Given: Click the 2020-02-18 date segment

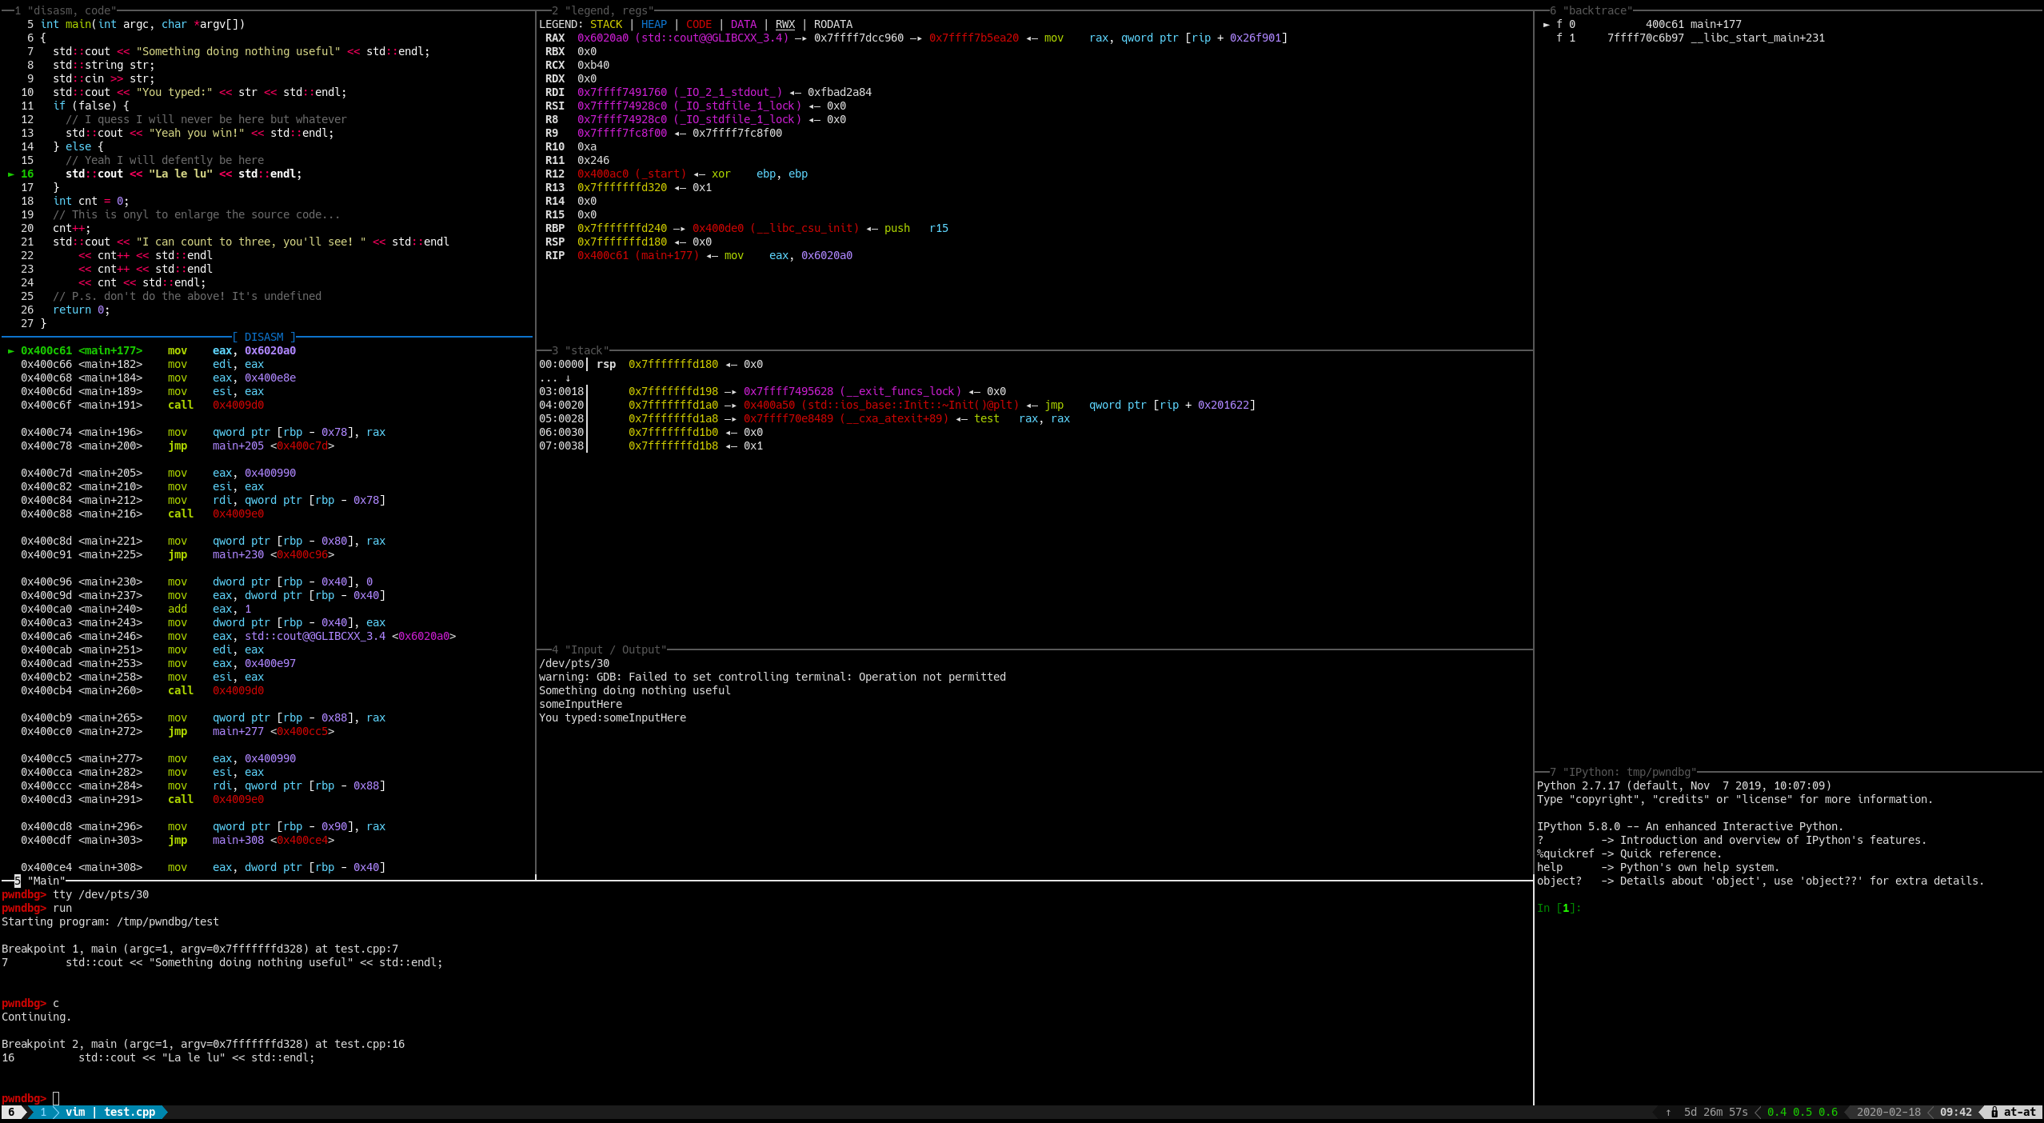Looking at the screenshot, I should click(x=1888, y=1112).
